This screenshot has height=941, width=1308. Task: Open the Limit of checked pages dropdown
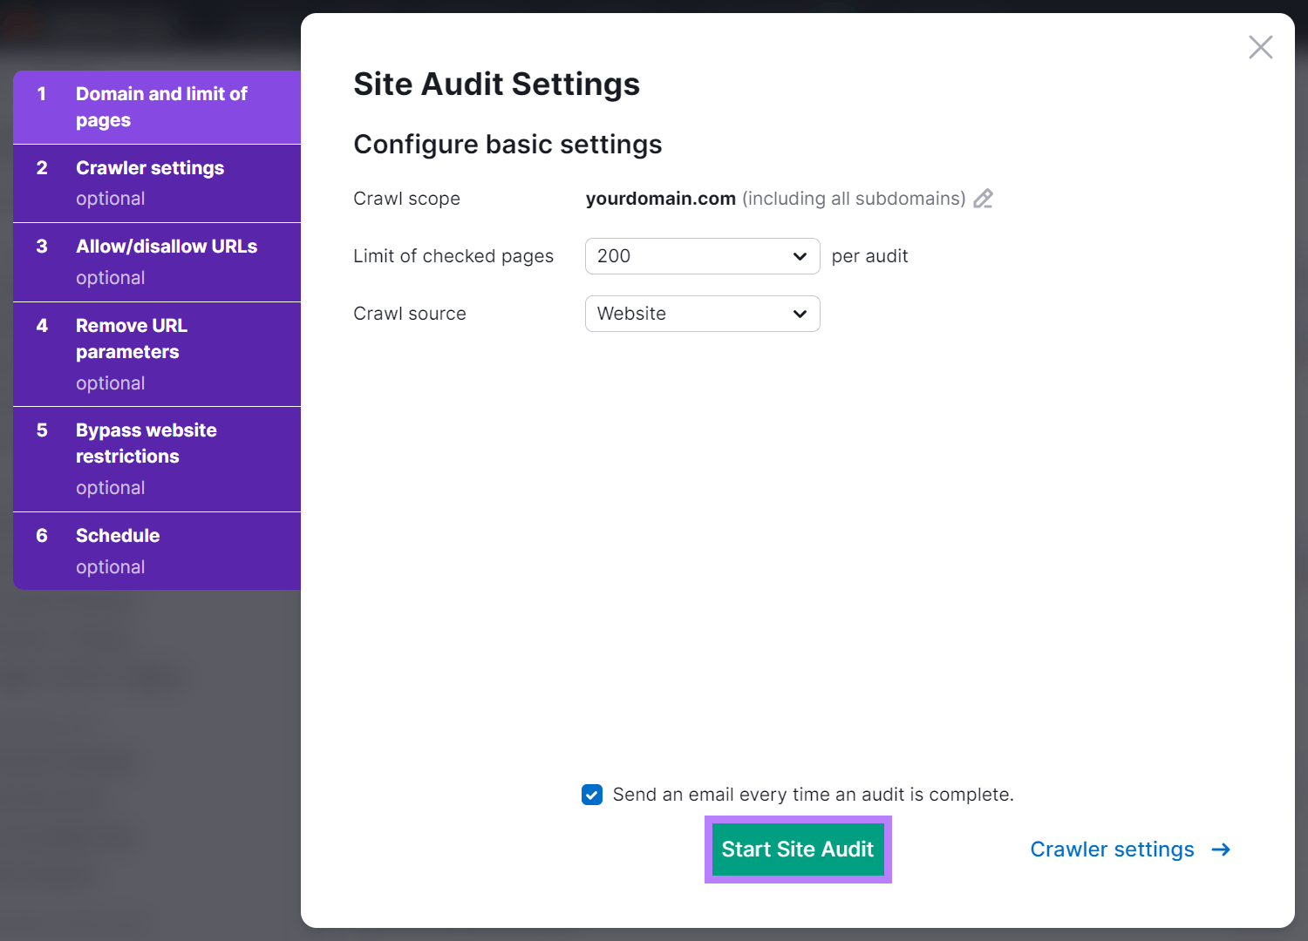[702, 256]
